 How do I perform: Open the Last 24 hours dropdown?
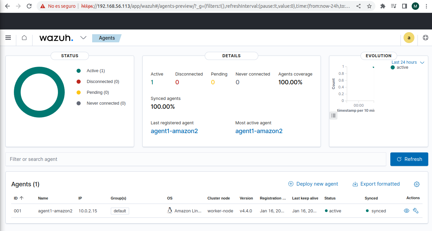coord(408,62)
